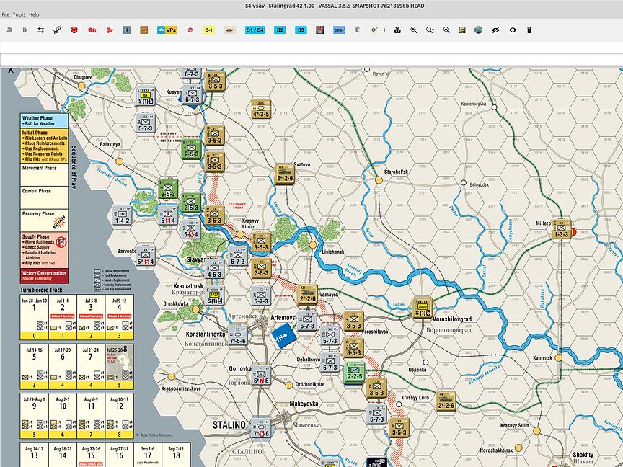Image resolution: width=623 pixels, height=467 pixels.
Task: Load the S1 / S4 scenario button
Action: tap(255, 30)
